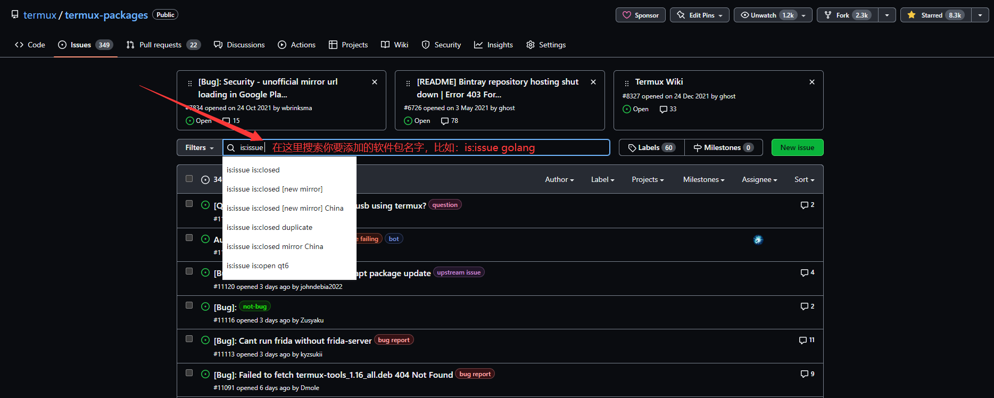994x398 pixels.
Task: Open the Filters dropdown
Action: (200, 147)
